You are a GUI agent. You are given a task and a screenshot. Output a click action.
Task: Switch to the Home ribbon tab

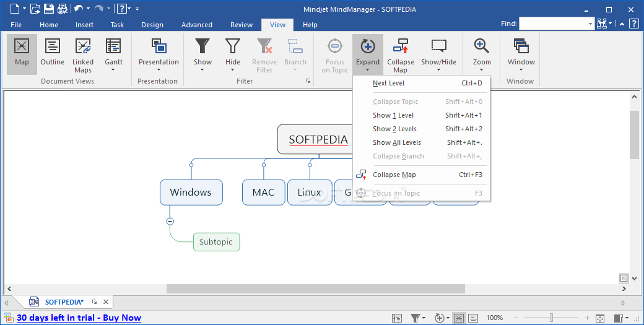pos(49,25)
